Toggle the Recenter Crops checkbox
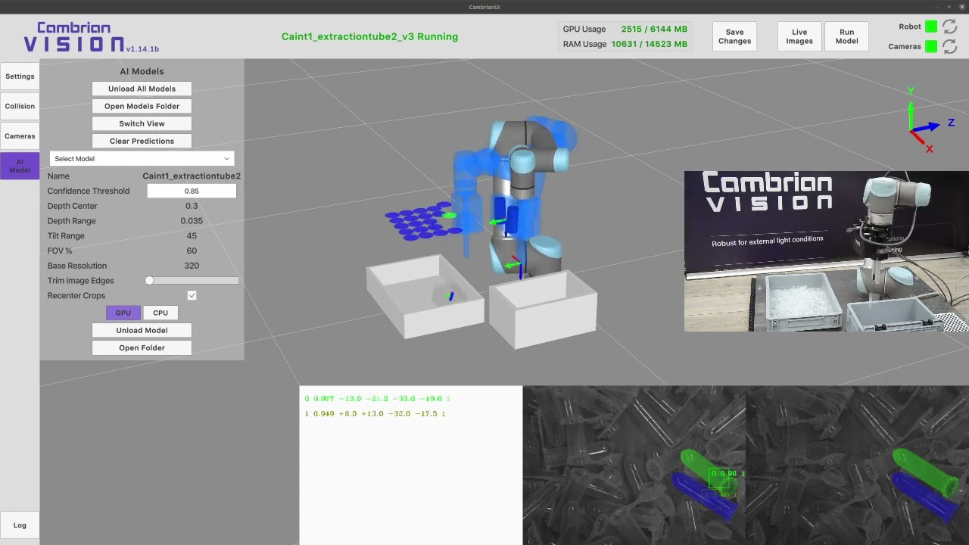Screen dimensions: 969x545 [192, 295]
